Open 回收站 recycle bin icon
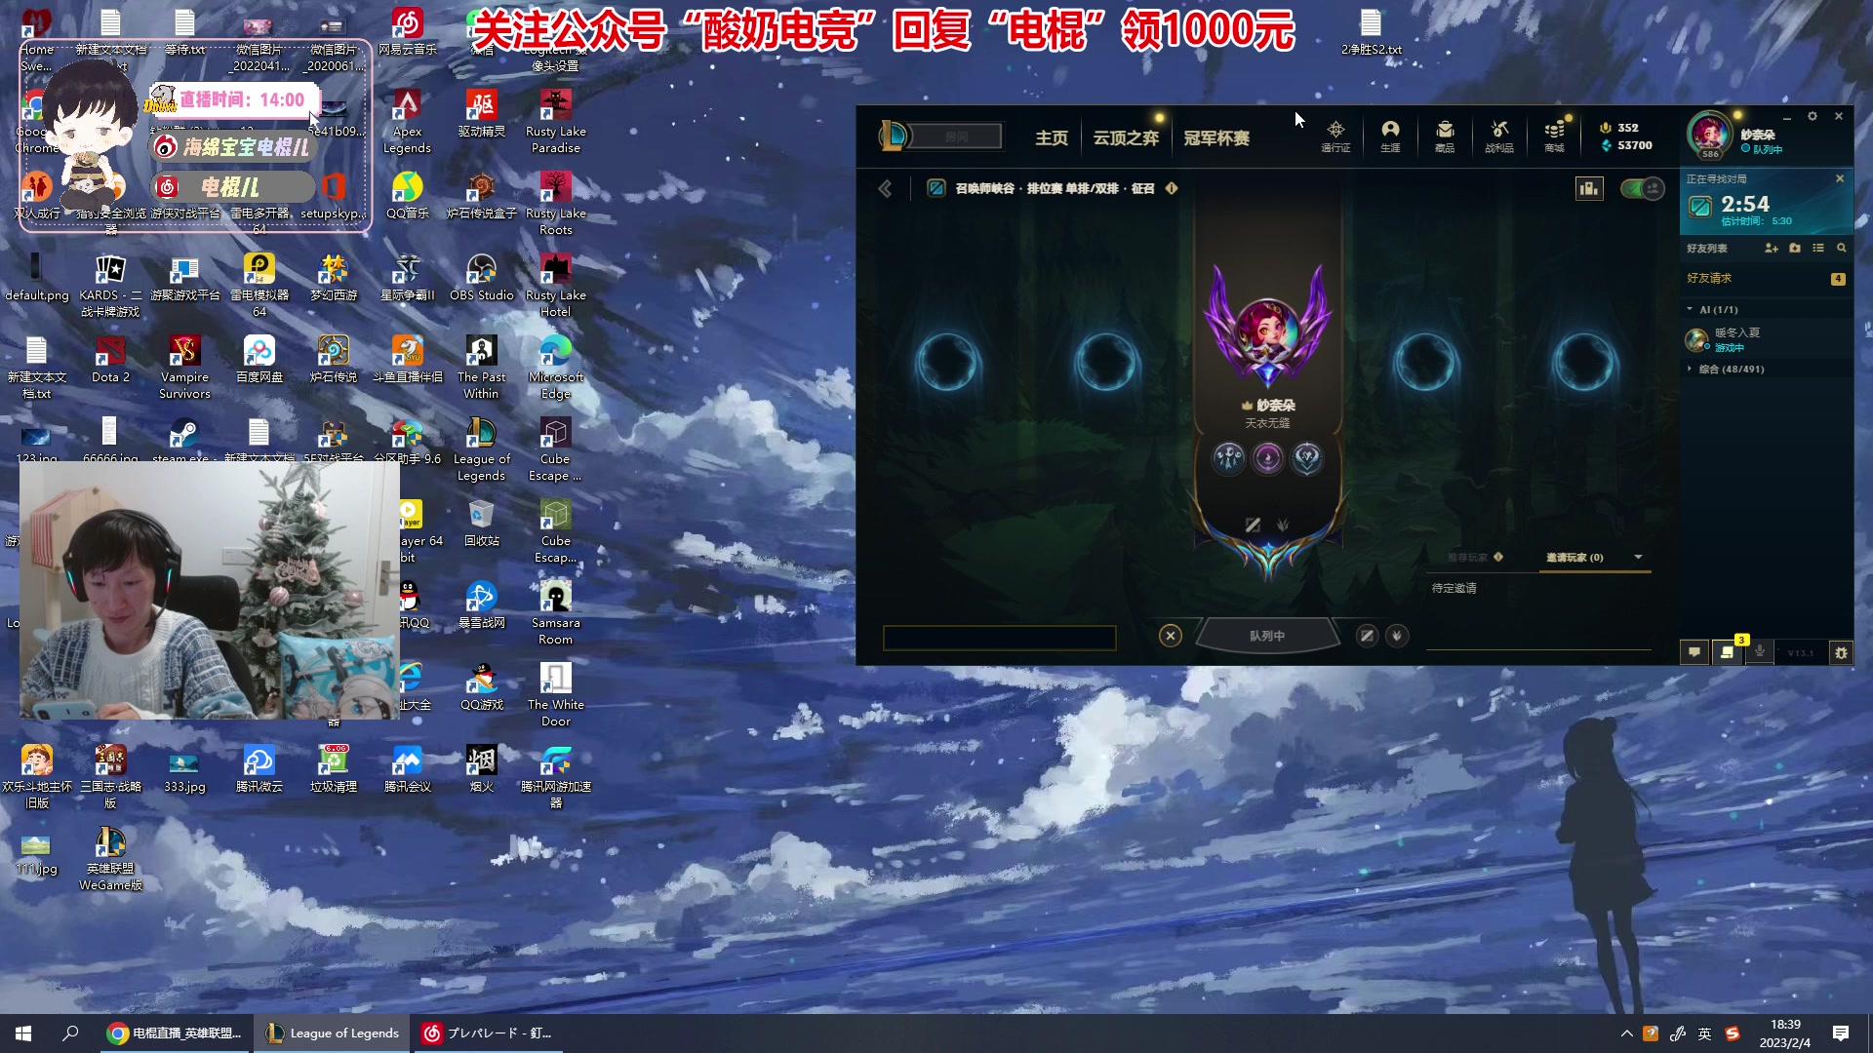Viewport: 1873px width, 1053px height. coord(481,523)
